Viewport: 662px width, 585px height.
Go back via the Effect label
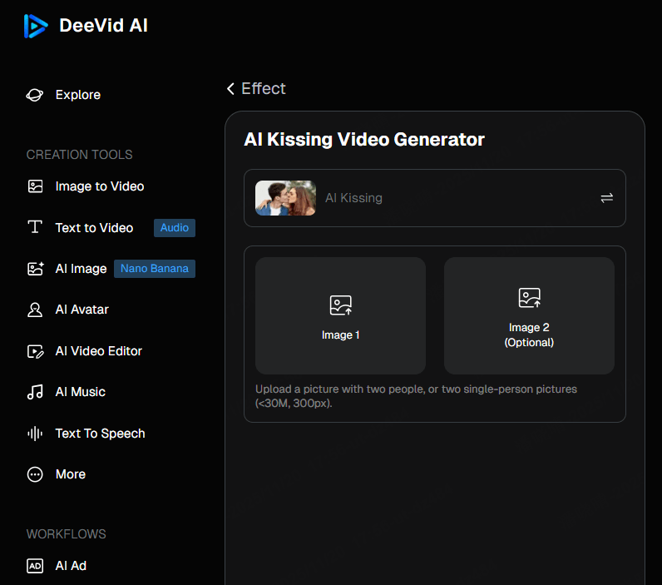(x=264, y=89)
